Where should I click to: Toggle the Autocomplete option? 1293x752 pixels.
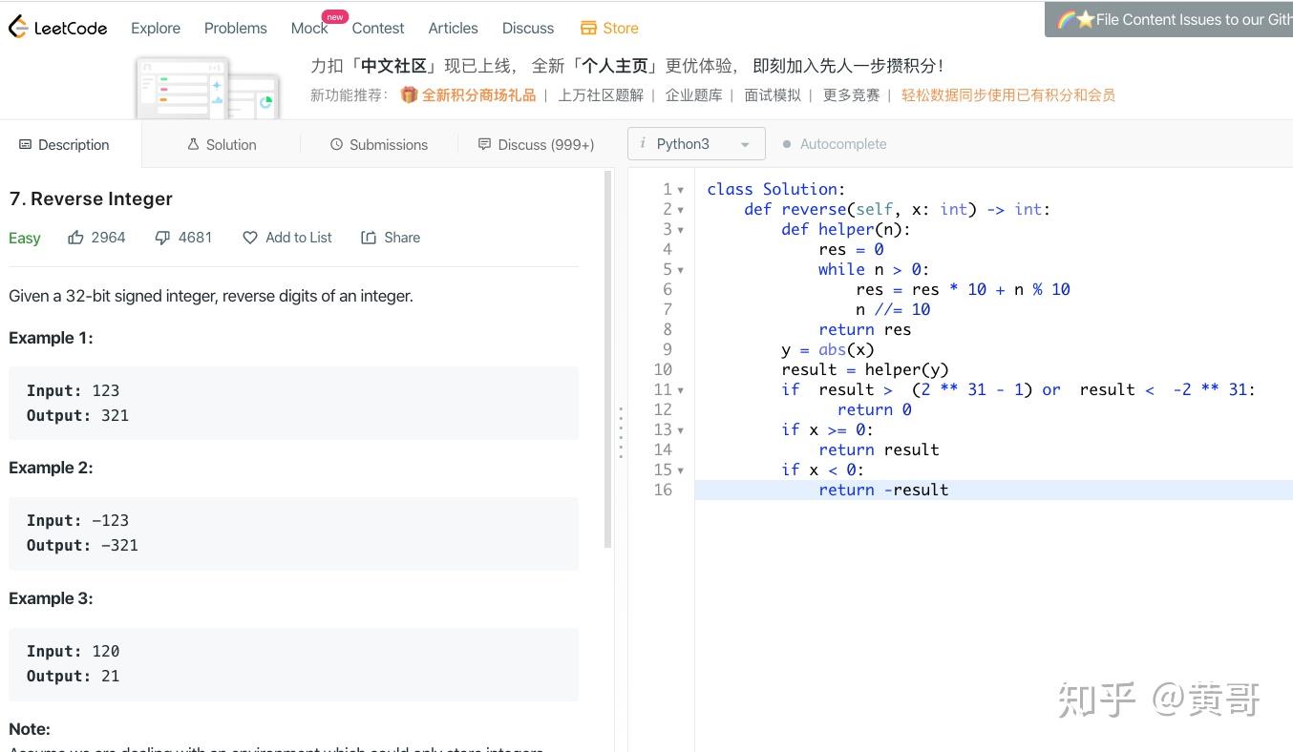coord(787,144)
